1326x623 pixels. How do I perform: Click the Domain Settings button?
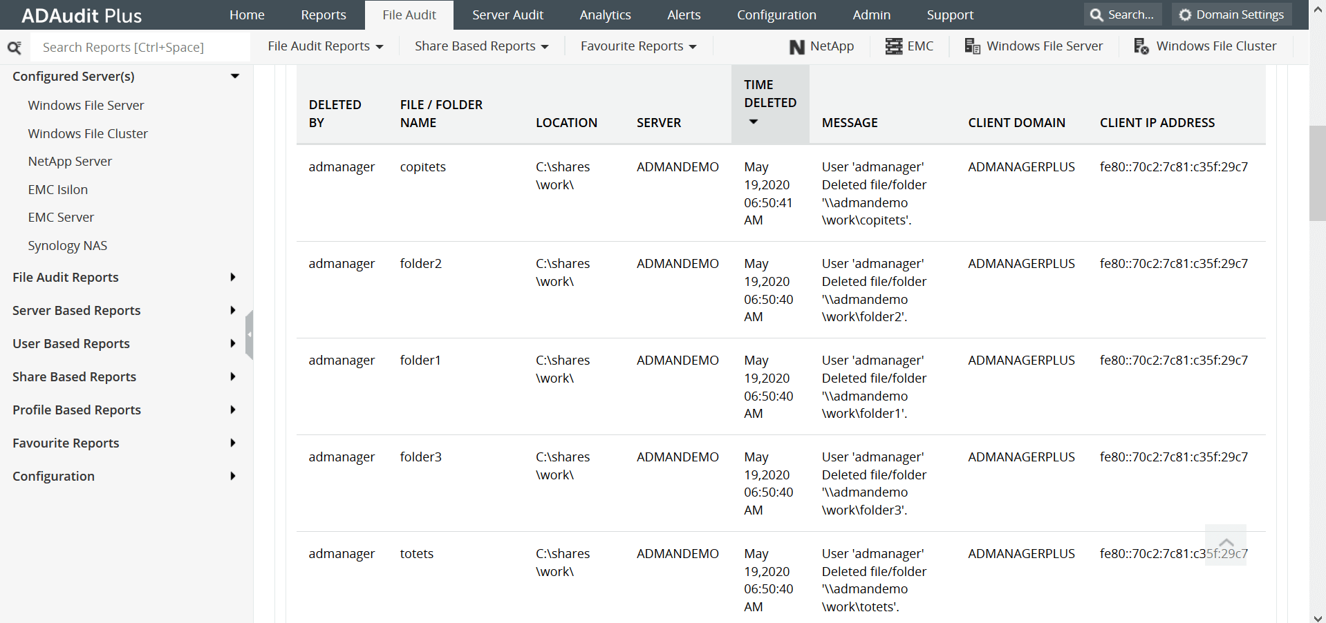pos(1231,15)
